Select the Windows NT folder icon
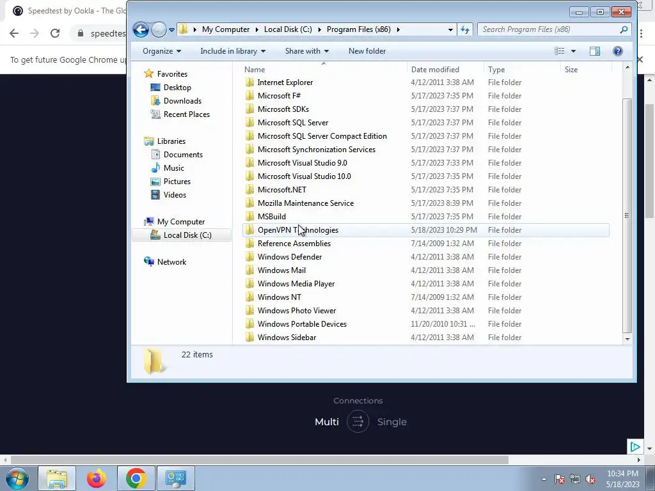Screen dimensions: 655x491 coord(249,297)
